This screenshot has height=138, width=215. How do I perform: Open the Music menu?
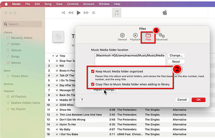[16, 4]
